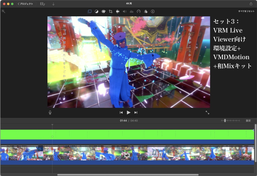The height and width of the screenshot is (176, 257).
Task: Open the volume speaker icon
Action: click(124, 12)
